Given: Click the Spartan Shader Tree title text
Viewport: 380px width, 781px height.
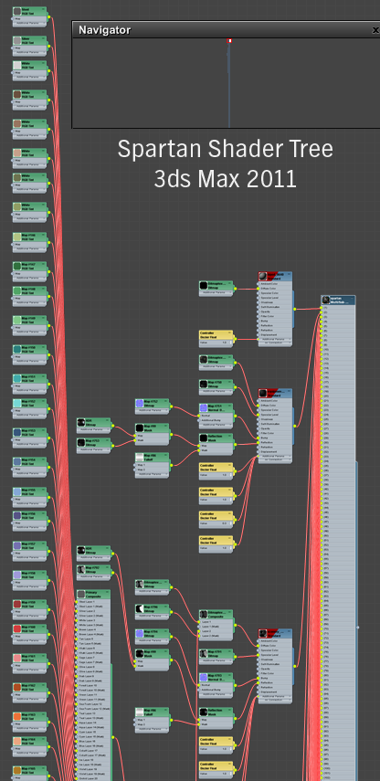Looking at the screenshot, I should [x=225, y=149].
